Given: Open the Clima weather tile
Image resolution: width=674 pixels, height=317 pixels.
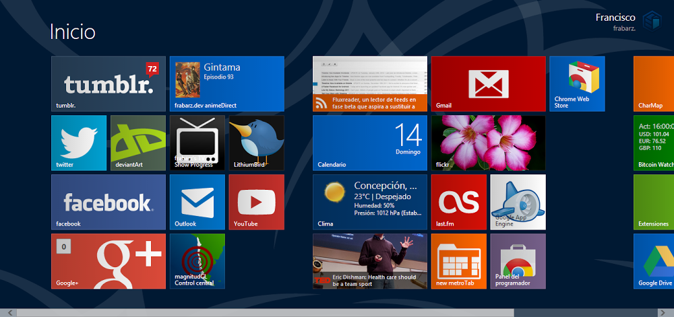Looking at the screenshot, I should pos(370,202).
